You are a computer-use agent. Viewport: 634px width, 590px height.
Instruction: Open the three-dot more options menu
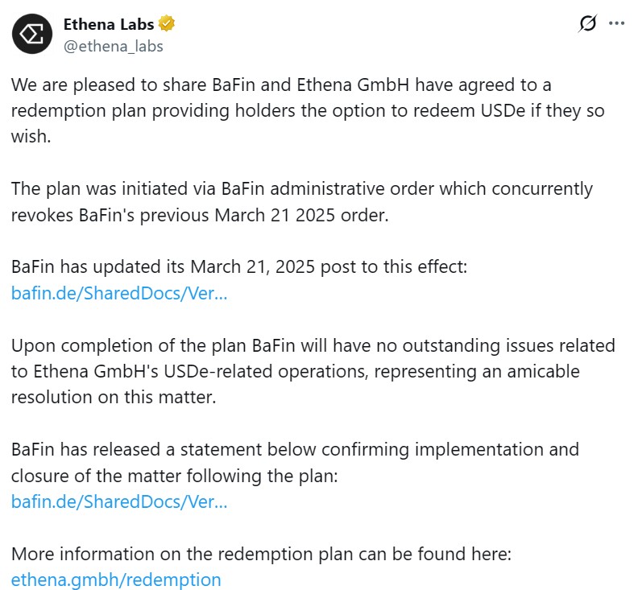pyautogui.click(x=616, y=24)
